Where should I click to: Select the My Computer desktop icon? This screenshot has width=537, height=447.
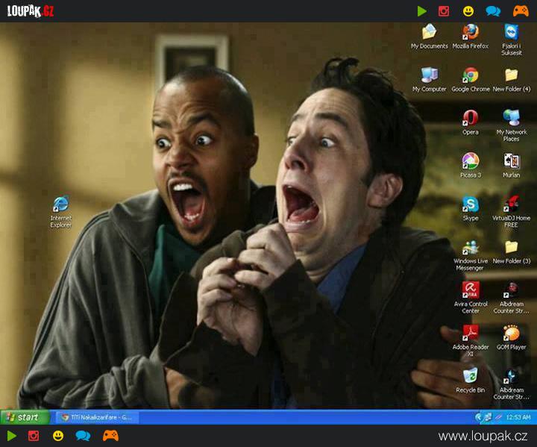[429, 80]
